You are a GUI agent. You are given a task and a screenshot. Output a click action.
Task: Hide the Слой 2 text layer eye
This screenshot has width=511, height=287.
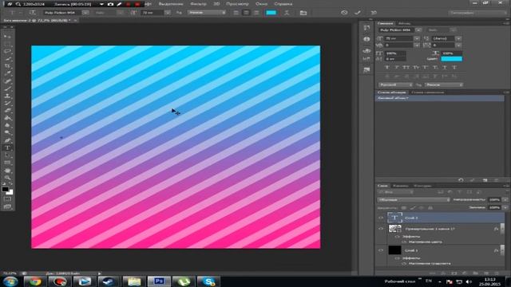tap(381, 218)
